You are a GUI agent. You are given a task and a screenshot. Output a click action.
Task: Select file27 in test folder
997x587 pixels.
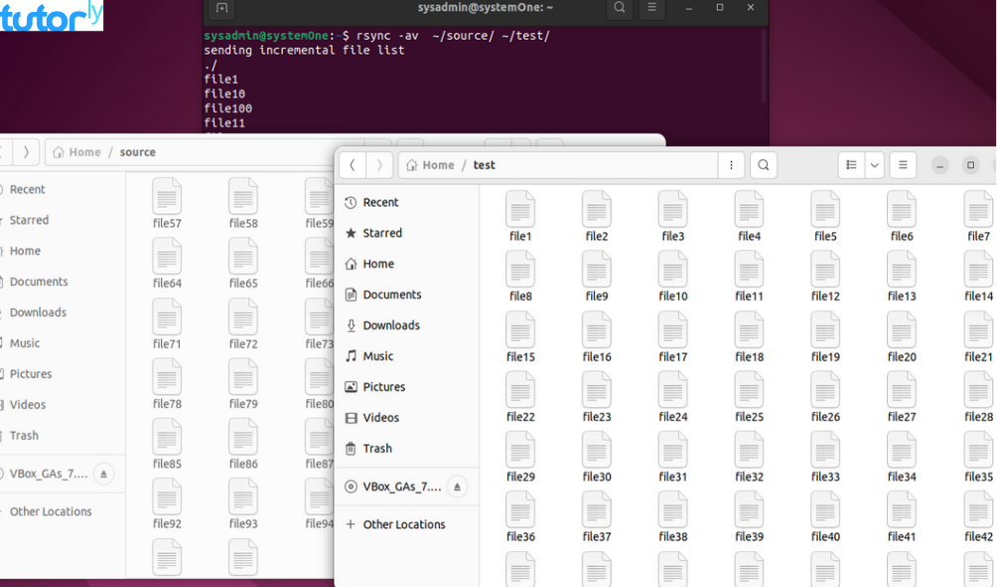[902, 397]
